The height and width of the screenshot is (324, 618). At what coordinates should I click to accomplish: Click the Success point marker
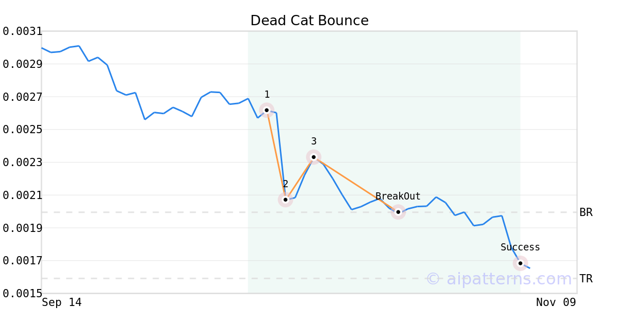click(520, 263)
